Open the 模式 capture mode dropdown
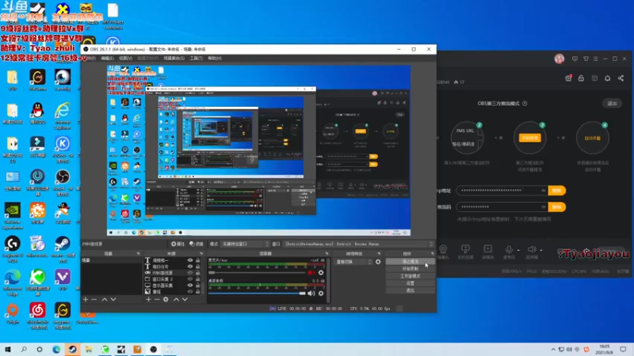 [246, 244]
